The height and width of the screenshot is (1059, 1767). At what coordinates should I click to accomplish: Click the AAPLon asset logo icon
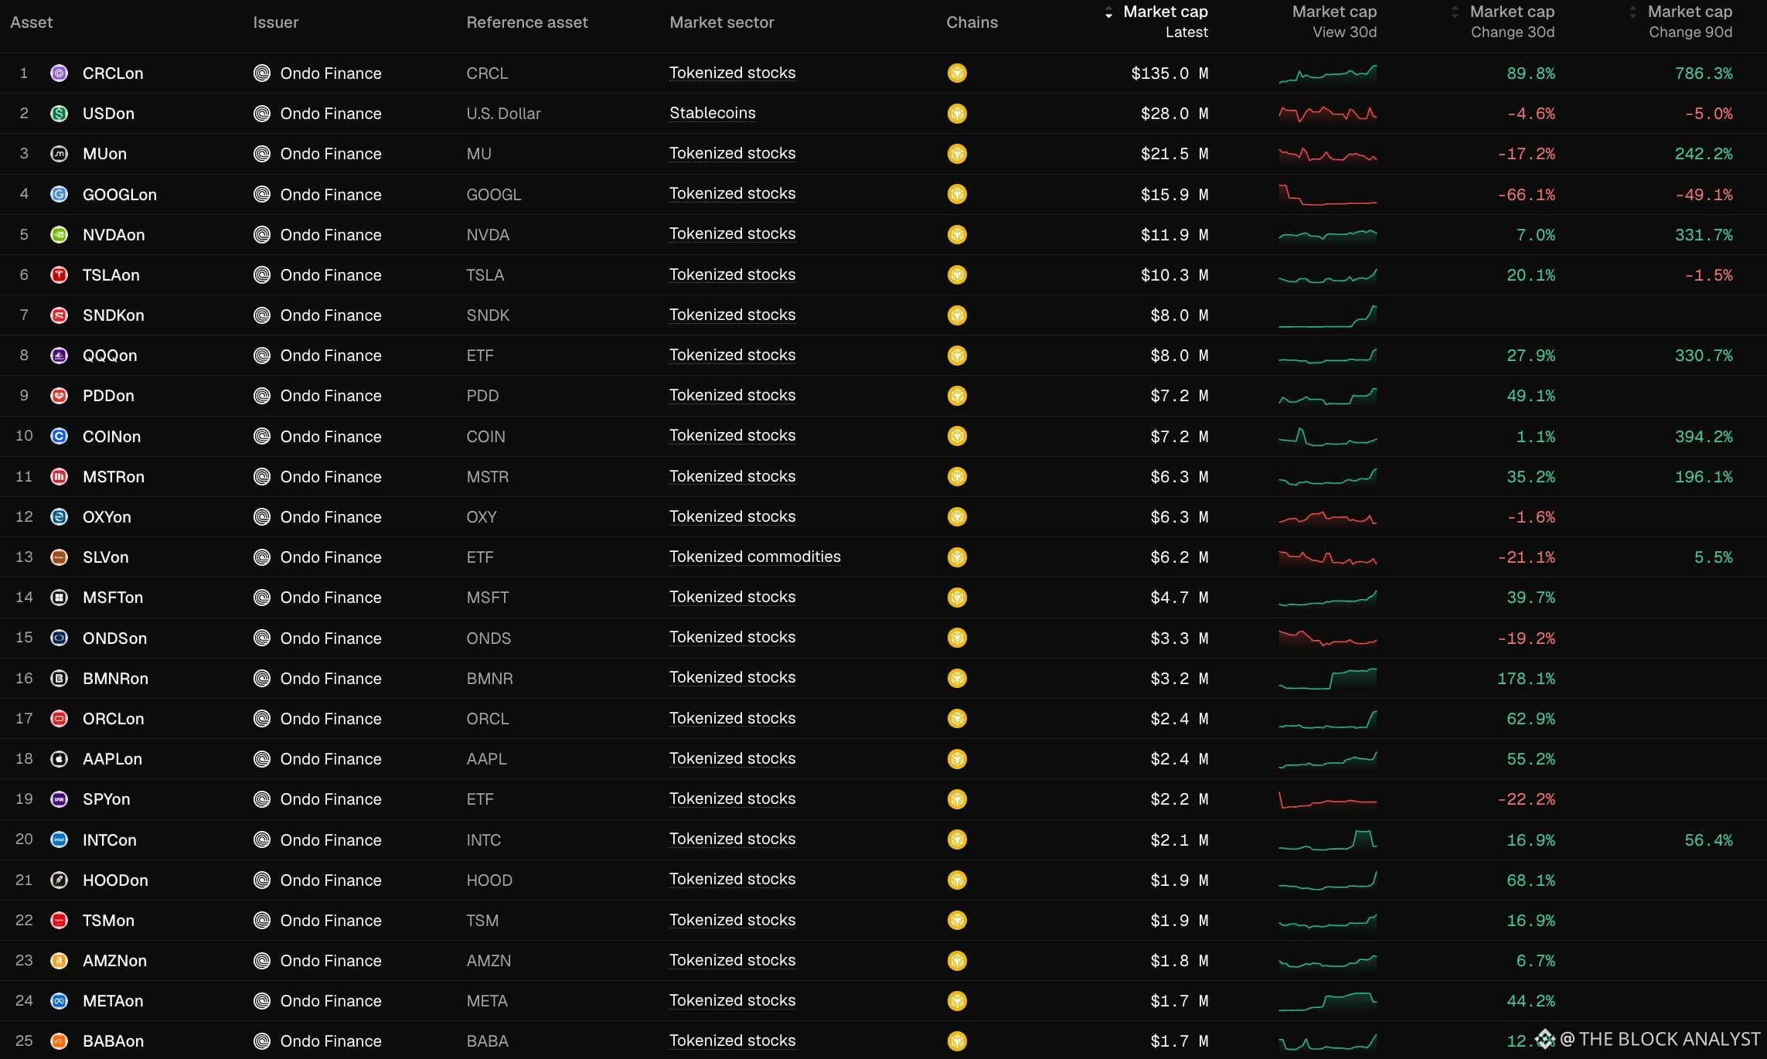[59, 759]
